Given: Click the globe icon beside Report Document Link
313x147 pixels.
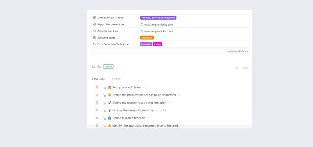Looking at the screenshot, I should pos(95,24).
